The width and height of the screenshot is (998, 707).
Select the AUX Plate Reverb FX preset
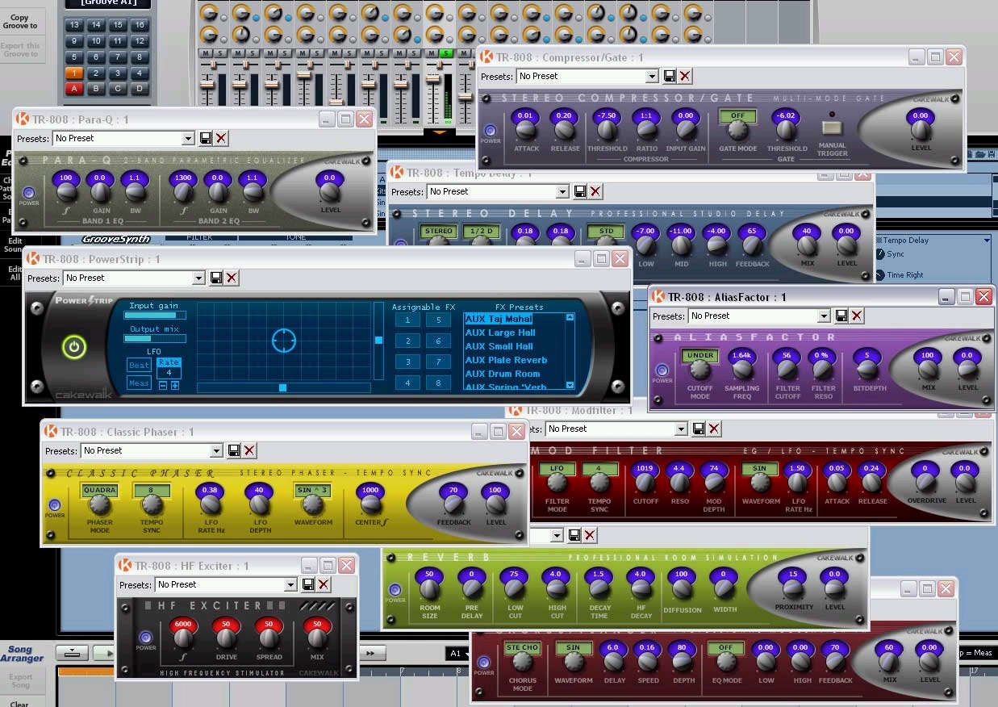506,360
